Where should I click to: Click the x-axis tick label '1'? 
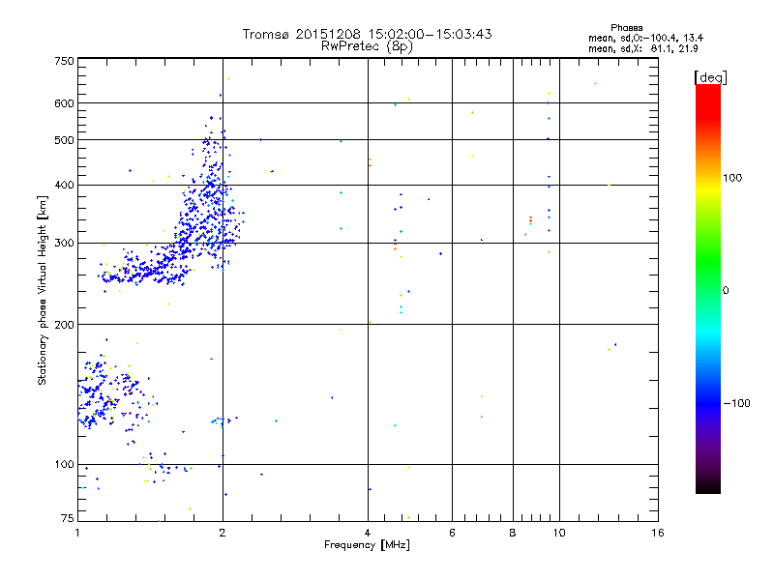pyautogui.click(x=77, y=533)
